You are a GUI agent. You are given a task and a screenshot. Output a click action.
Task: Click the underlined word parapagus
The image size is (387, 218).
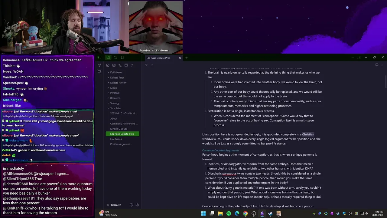pyautogui.click(x=229, y=173)
